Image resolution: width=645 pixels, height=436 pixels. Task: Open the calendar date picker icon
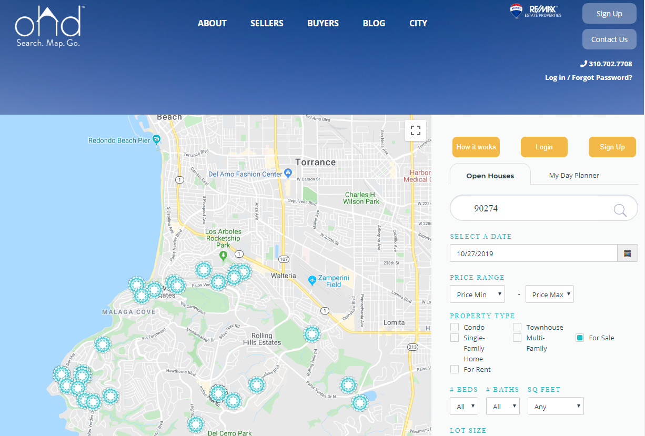(x=627, y=254)
